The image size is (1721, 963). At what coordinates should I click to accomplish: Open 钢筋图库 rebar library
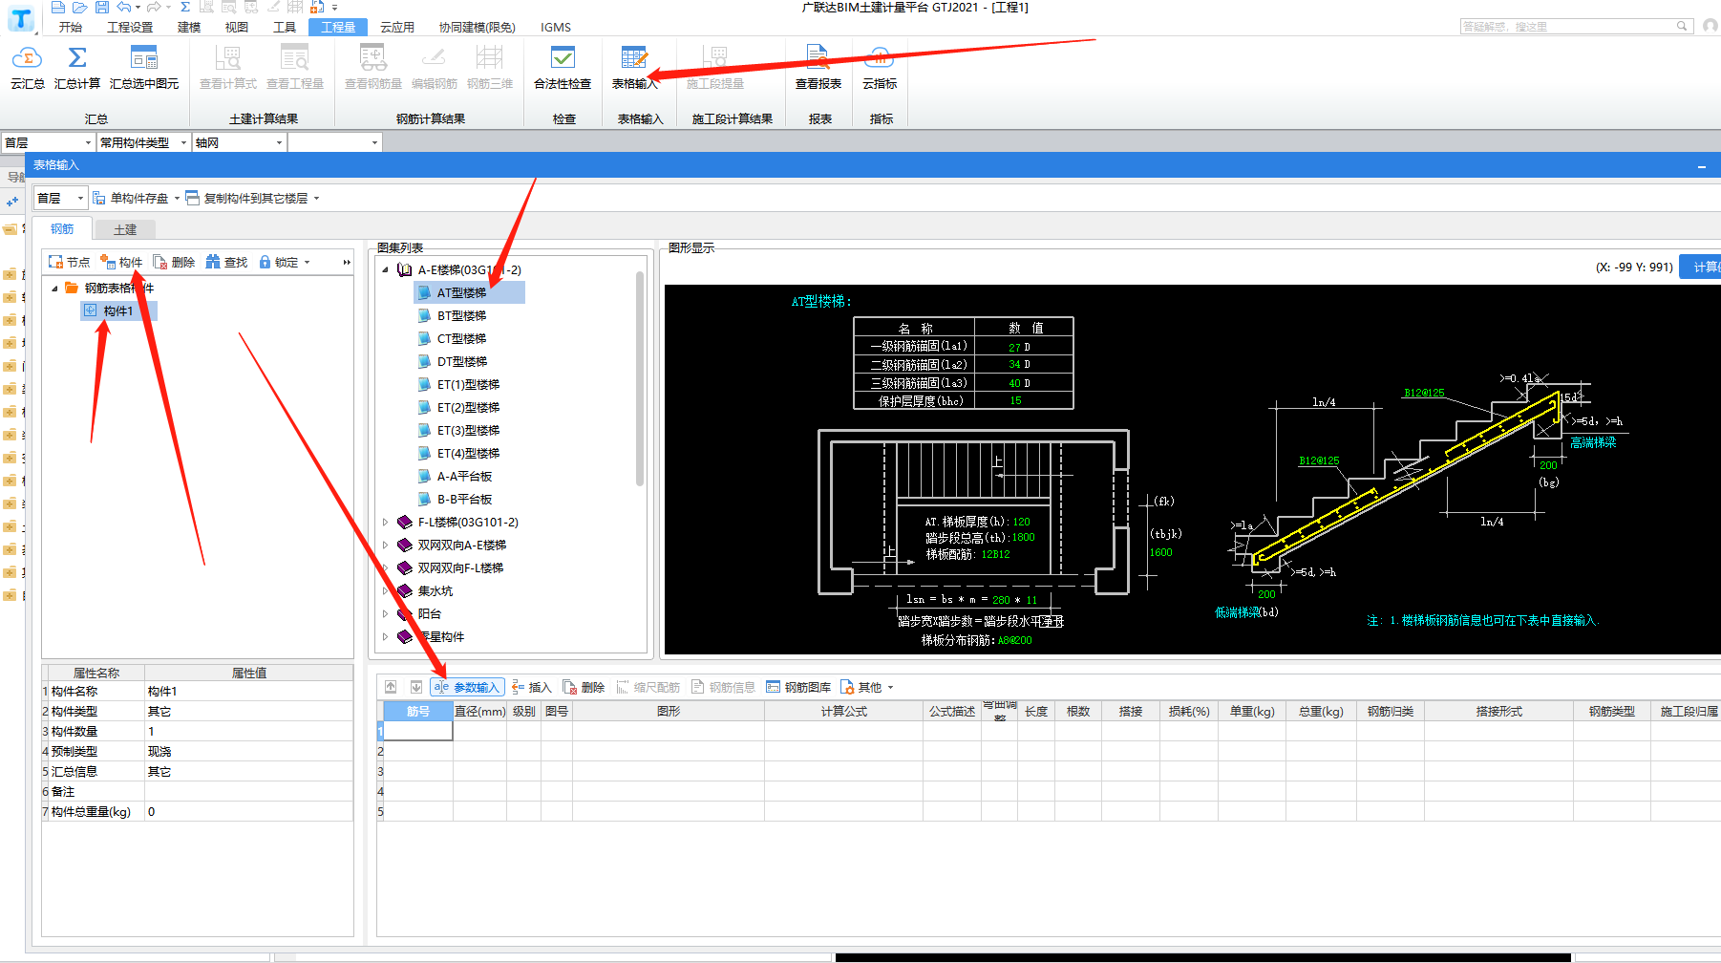798,687
